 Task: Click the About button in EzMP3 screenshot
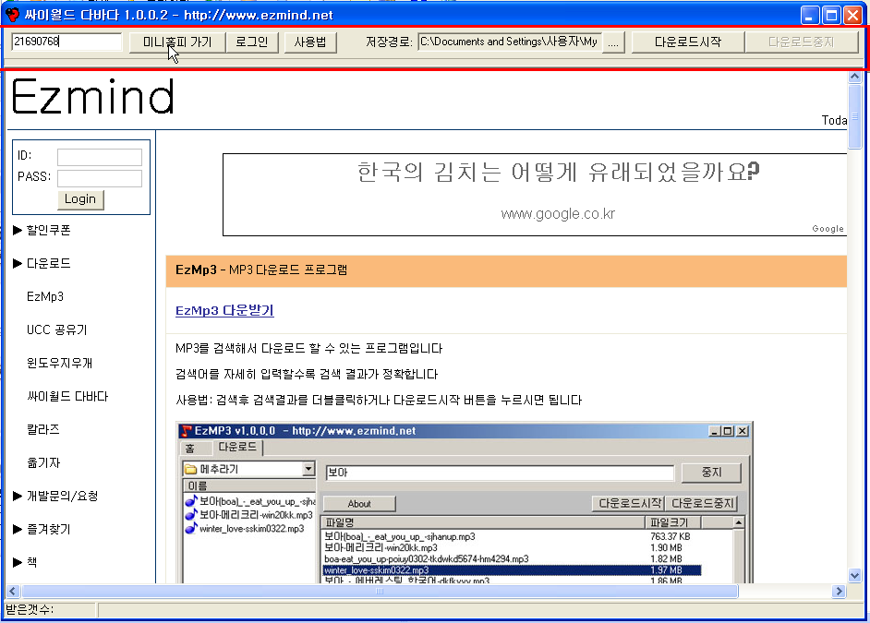[x=359, y=504]
